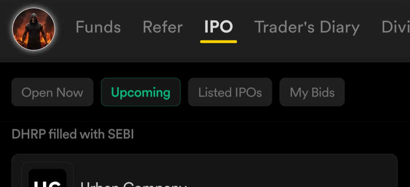This screenshot has height=187, width=410.
Task: Click the Urban Company name text
Action: coord(133,184)
